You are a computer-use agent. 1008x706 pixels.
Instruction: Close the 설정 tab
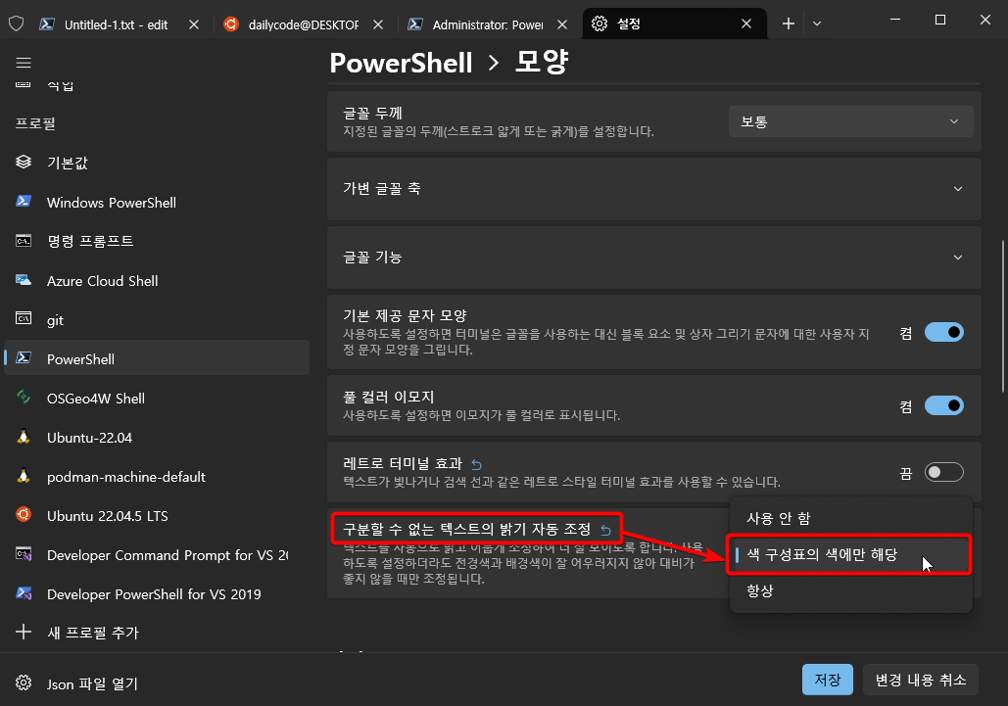[746, 24]
